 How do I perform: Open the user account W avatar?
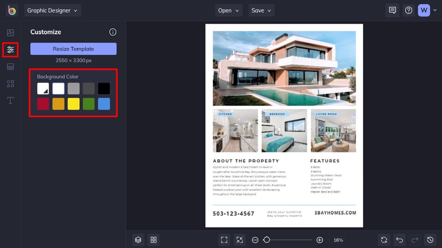tap(424, 10)
